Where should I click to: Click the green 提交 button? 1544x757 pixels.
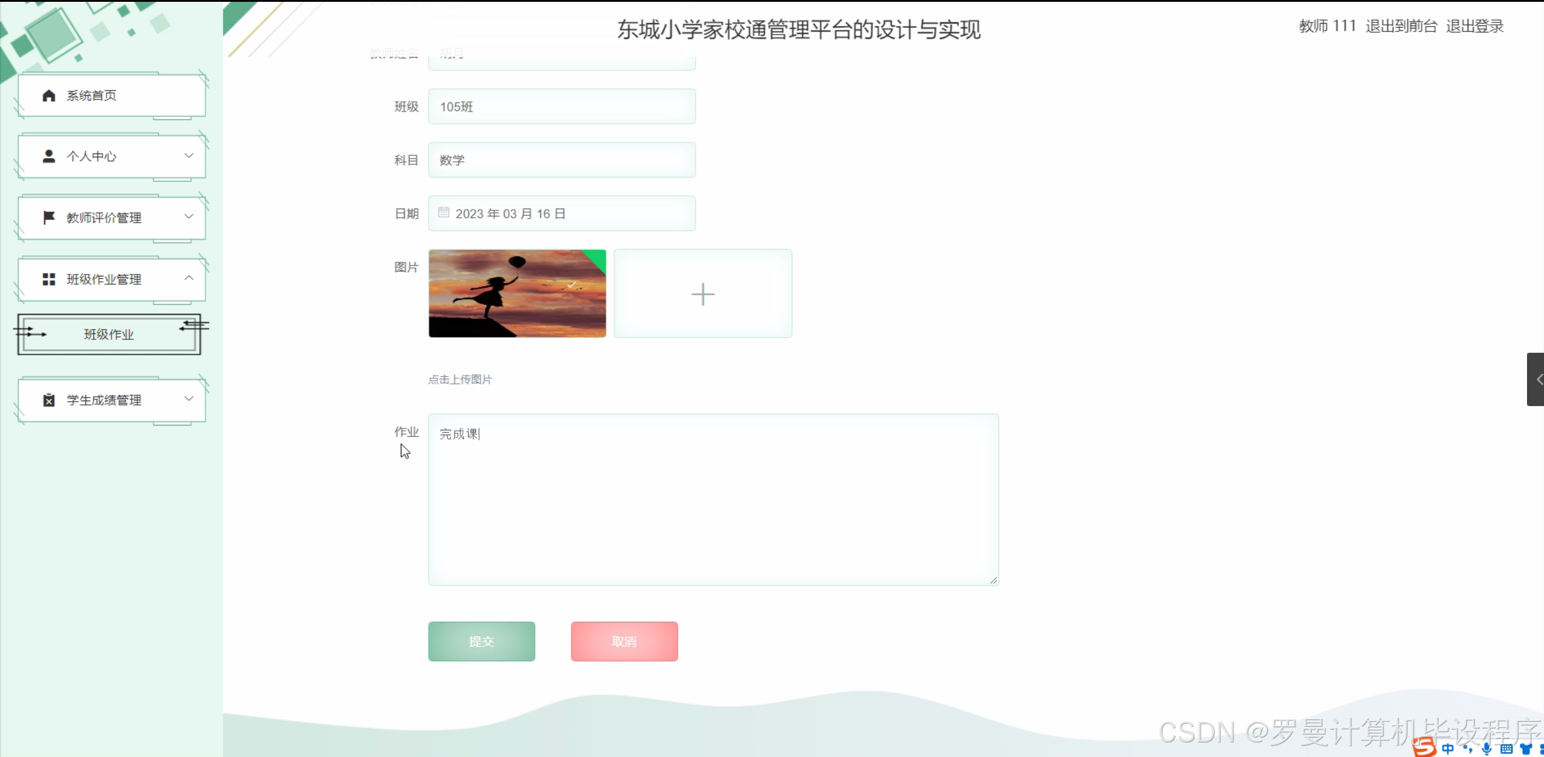481,641
